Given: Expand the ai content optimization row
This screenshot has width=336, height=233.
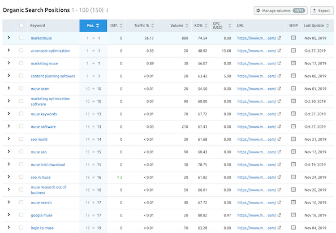Looking at the screenshot, I should point(8,50).
